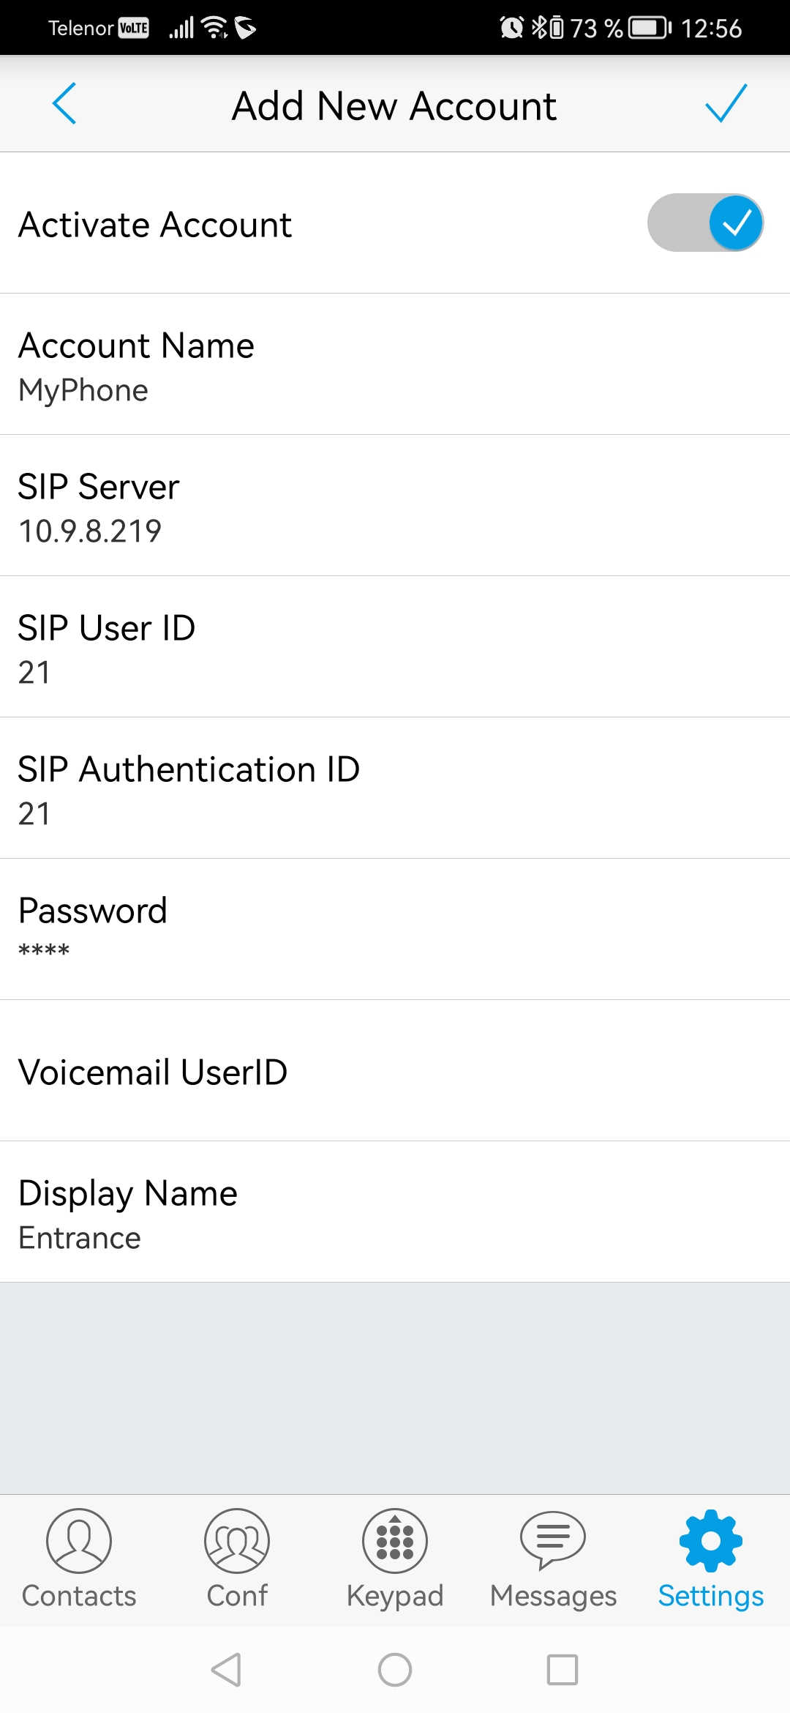Tap the Password field

[x=395, y=930]
